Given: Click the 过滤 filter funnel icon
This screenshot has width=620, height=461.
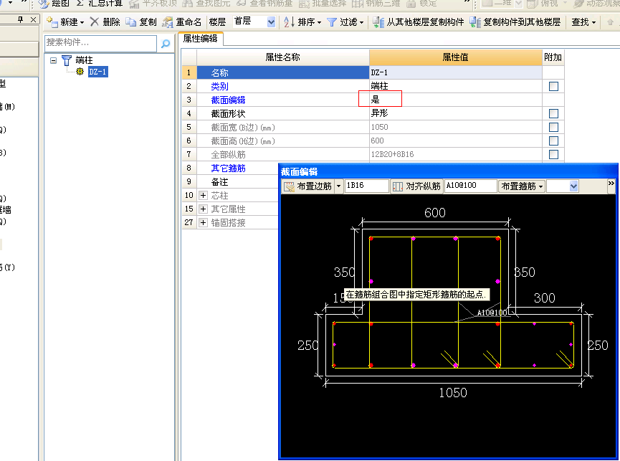Looking at the screenshot, I should click(332, 22).
